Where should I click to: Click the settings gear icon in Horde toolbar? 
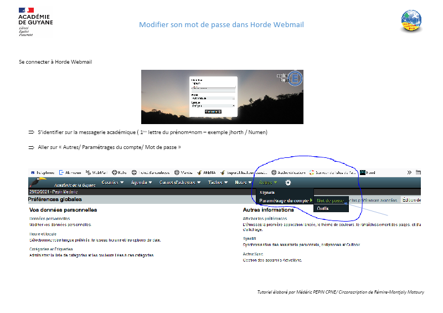point(288,183)
